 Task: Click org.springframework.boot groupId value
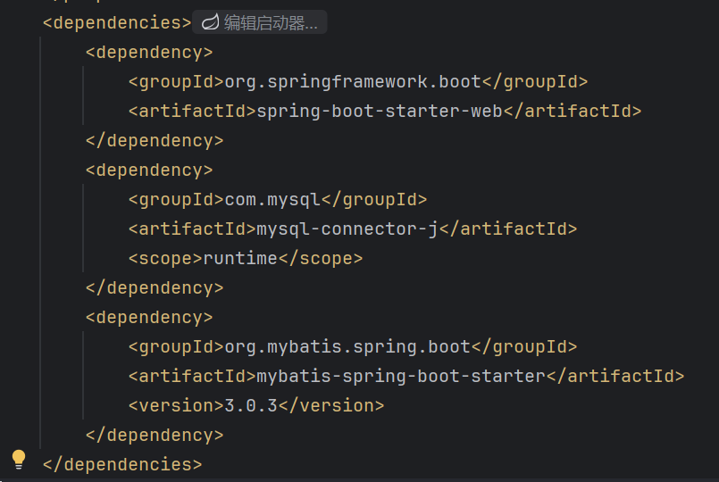pos(353,81)
